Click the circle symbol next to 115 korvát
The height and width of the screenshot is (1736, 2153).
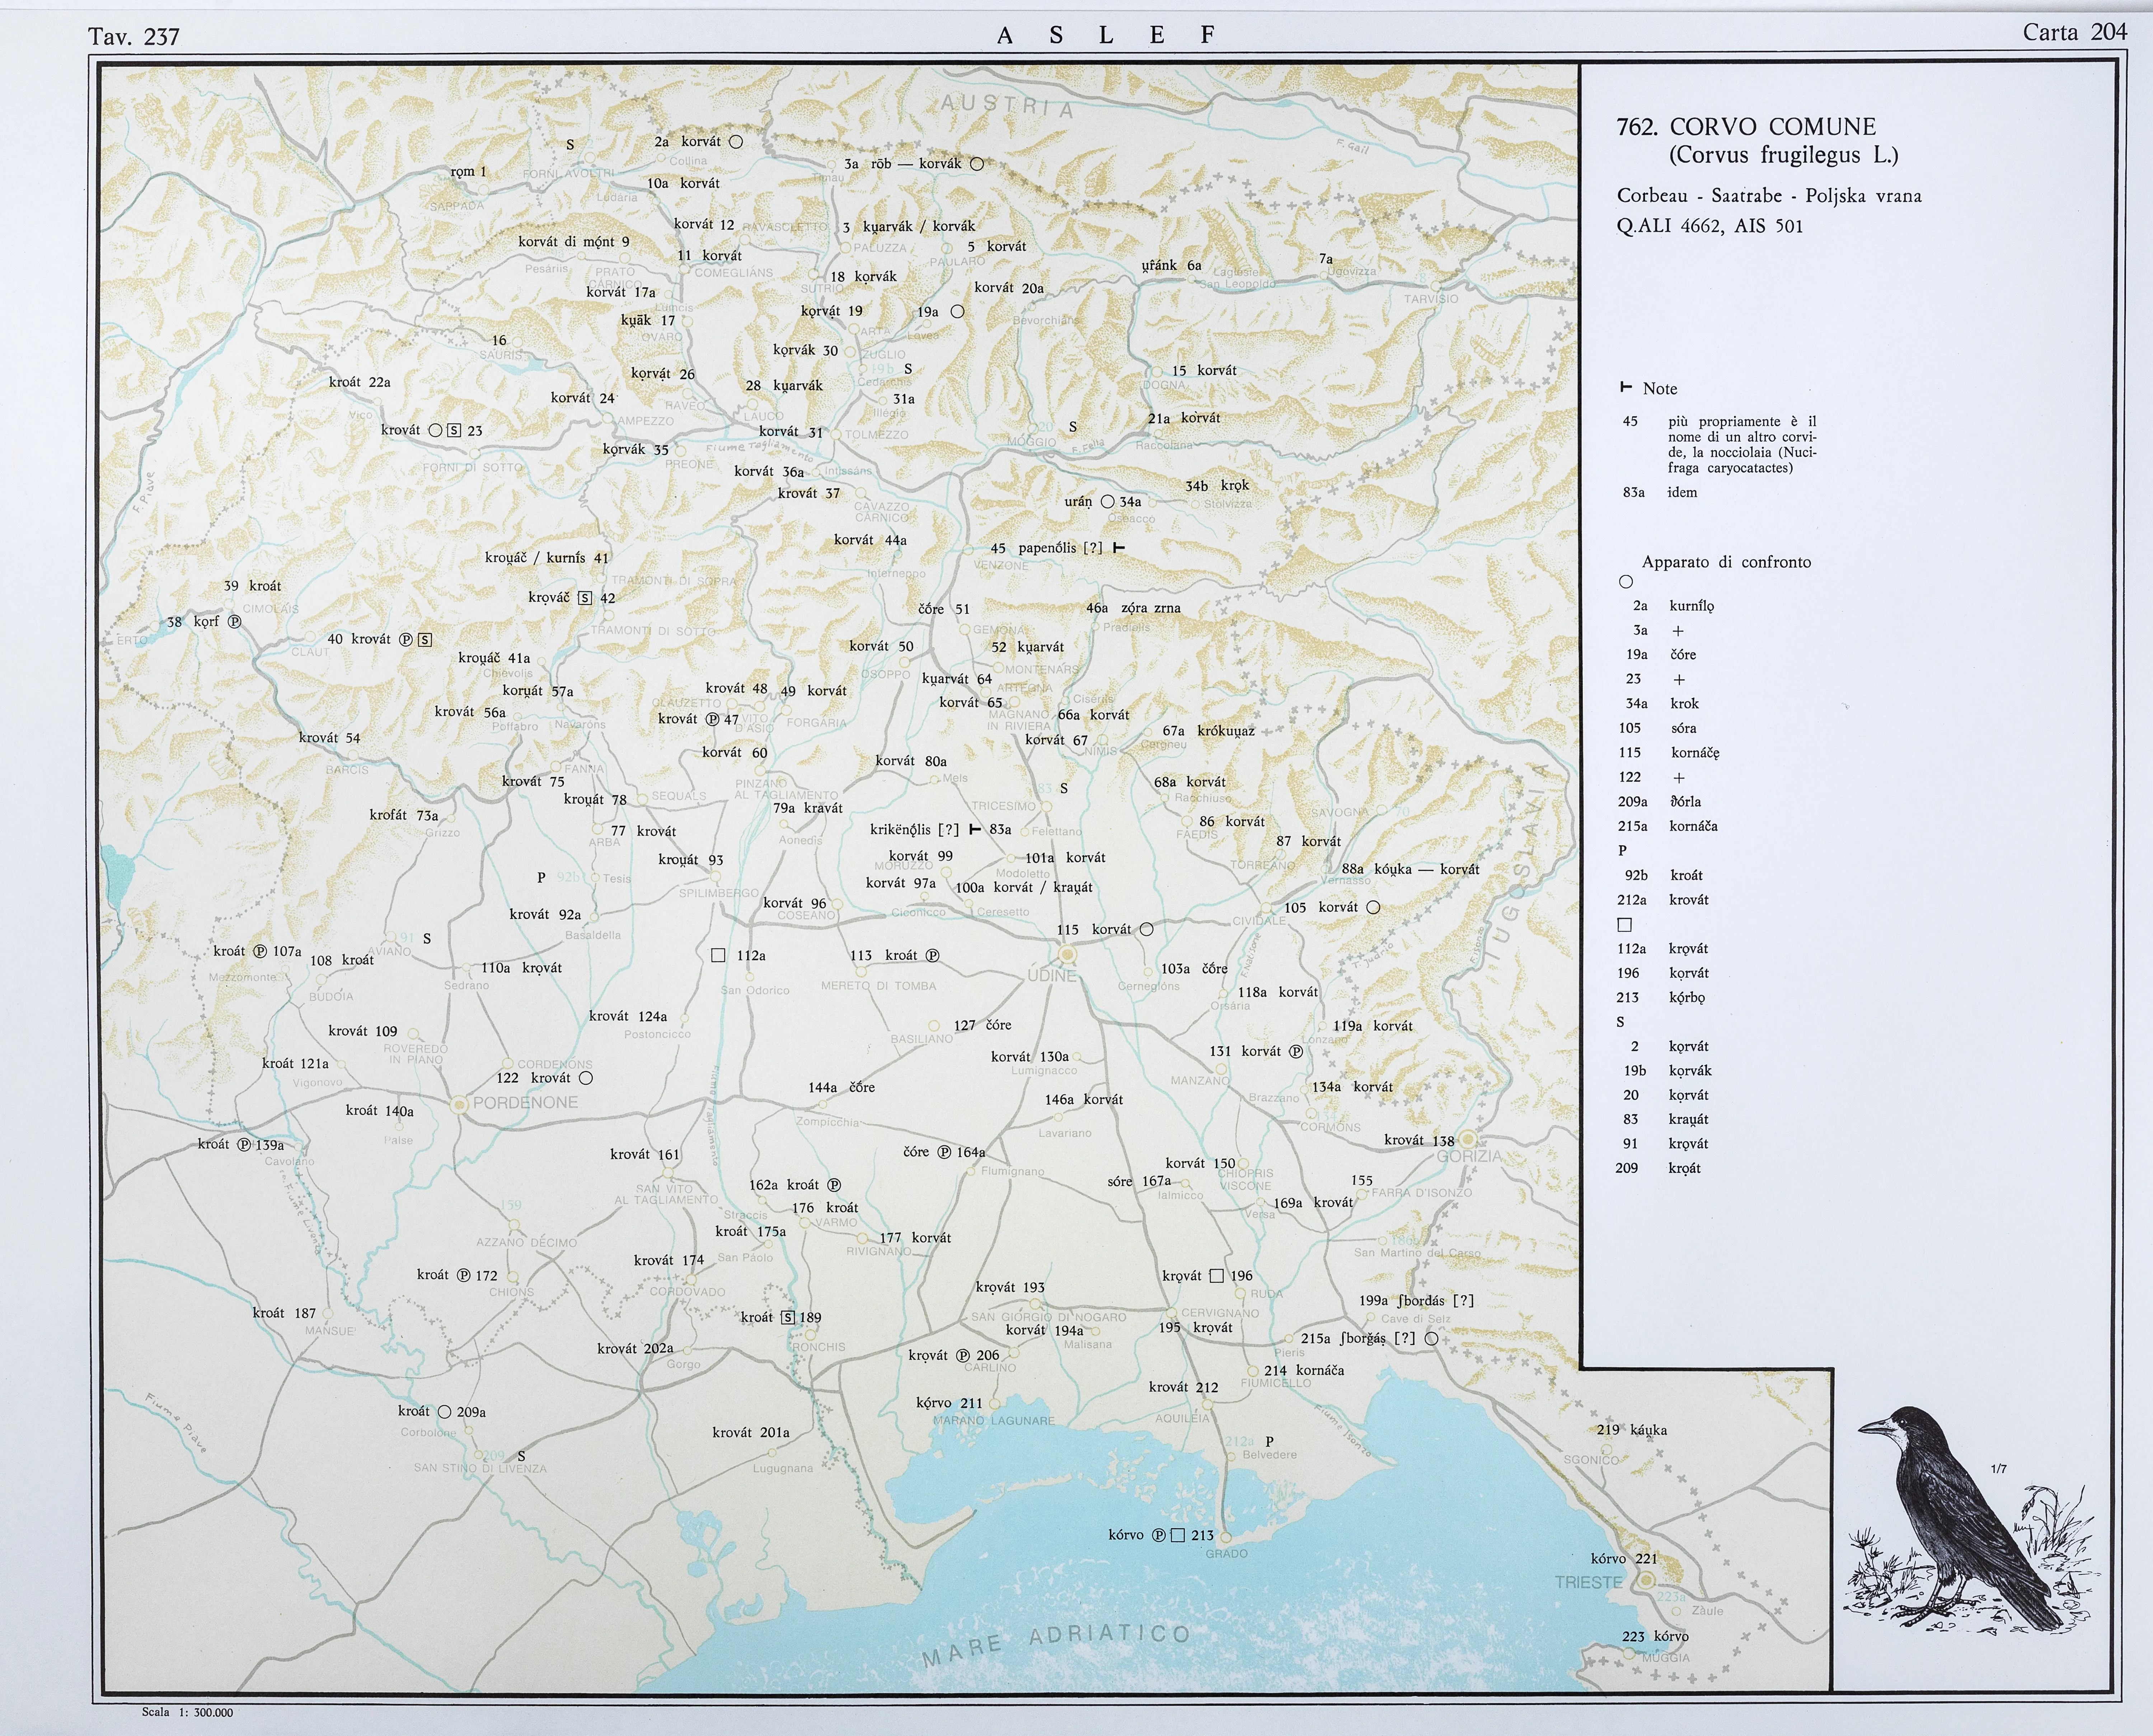(x=1147, y=929)
